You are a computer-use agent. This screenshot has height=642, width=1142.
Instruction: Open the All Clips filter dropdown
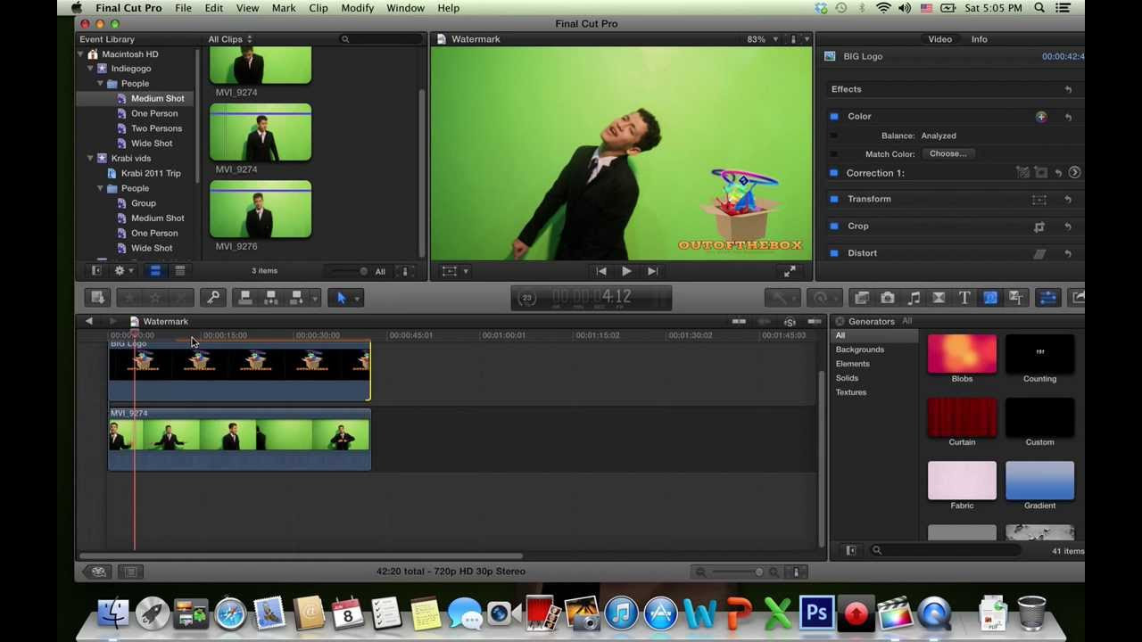230,39
